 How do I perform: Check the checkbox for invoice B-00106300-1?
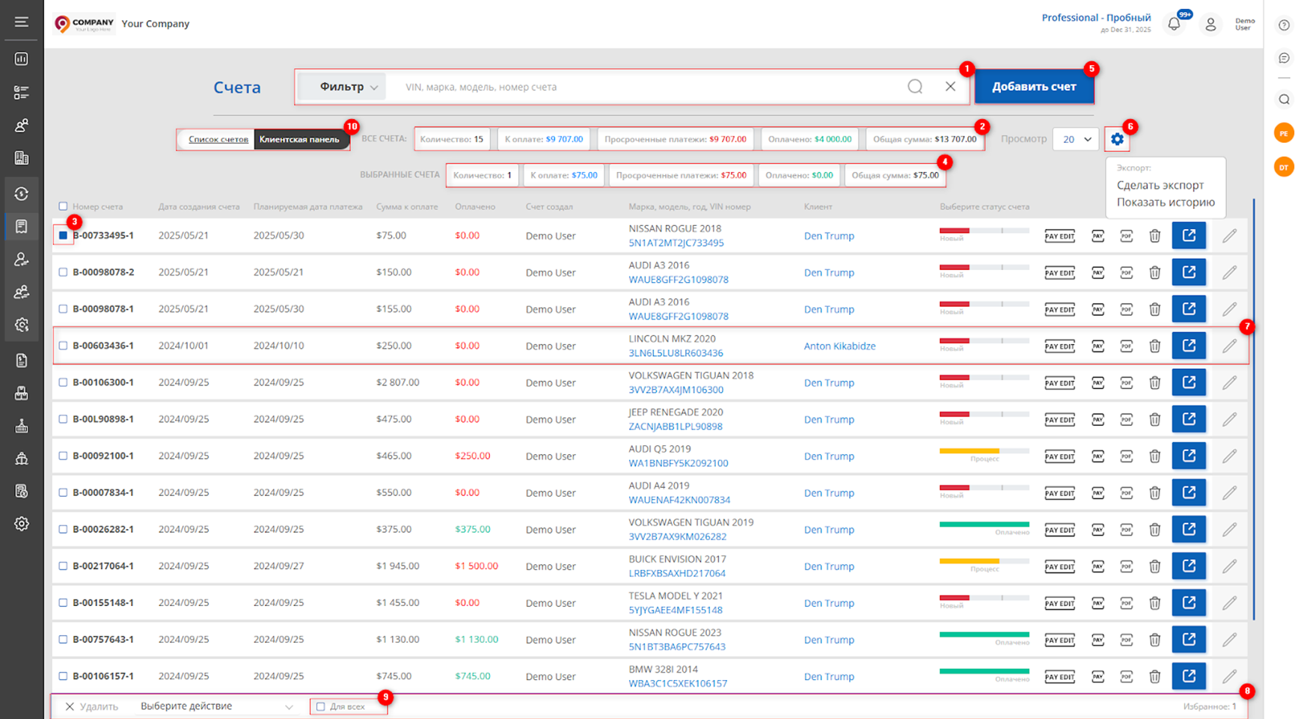pos(63,382)
